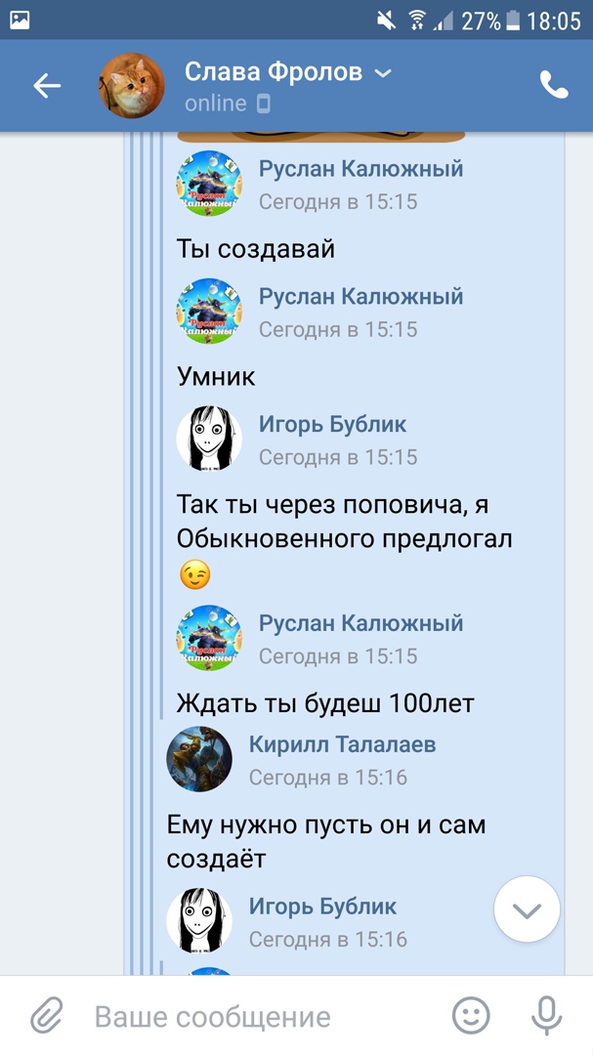
Task: Record a voice message with the microphone
Action: [546, 1015]
